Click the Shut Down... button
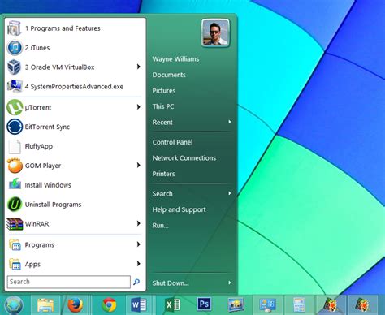 tap(171, 283)
